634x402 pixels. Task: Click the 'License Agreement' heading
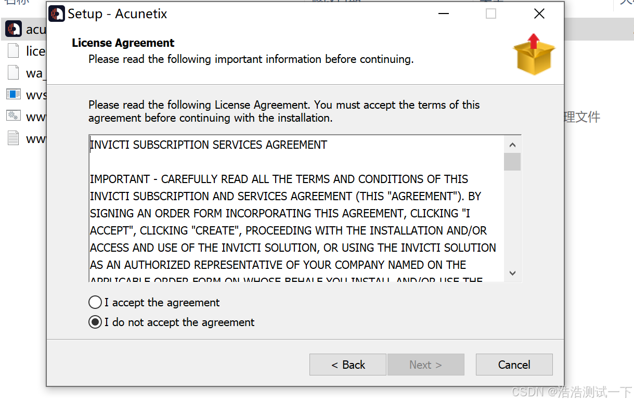click(x=123, y=43)
